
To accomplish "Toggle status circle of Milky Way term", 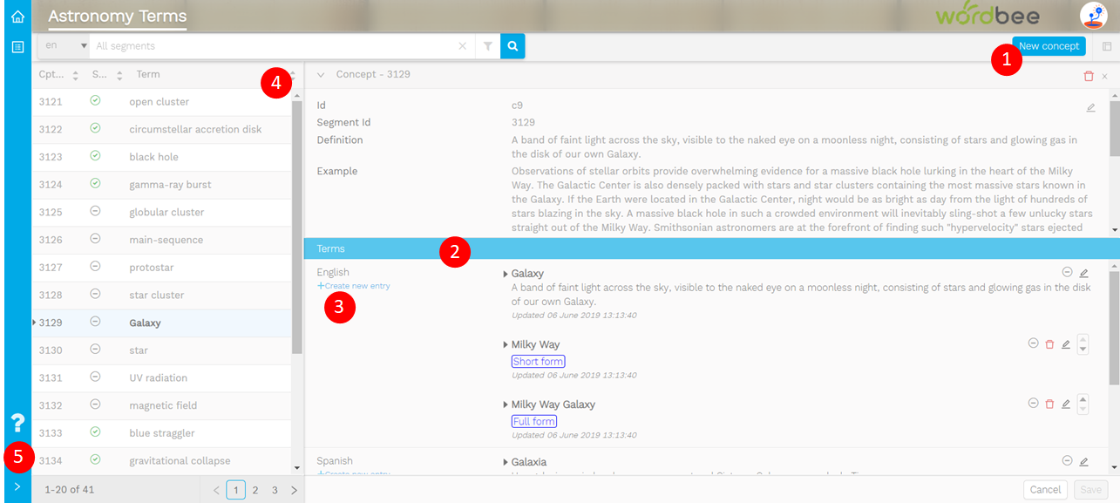I will coord(1033,343).
